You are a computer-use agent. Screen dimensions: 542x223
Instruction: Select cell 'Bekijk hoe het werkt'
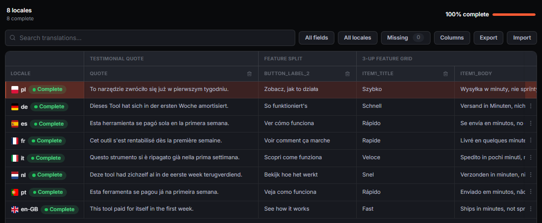307,175
